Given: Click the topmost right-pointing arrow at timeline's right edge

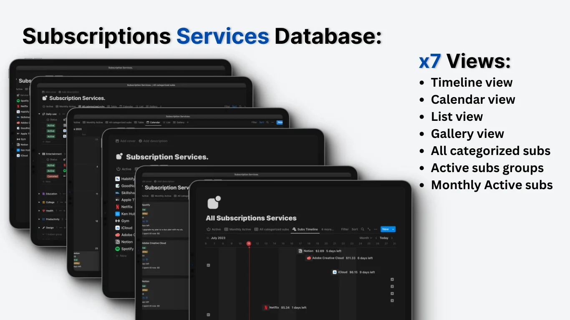Looking at the screenshot, I should 392,280.
